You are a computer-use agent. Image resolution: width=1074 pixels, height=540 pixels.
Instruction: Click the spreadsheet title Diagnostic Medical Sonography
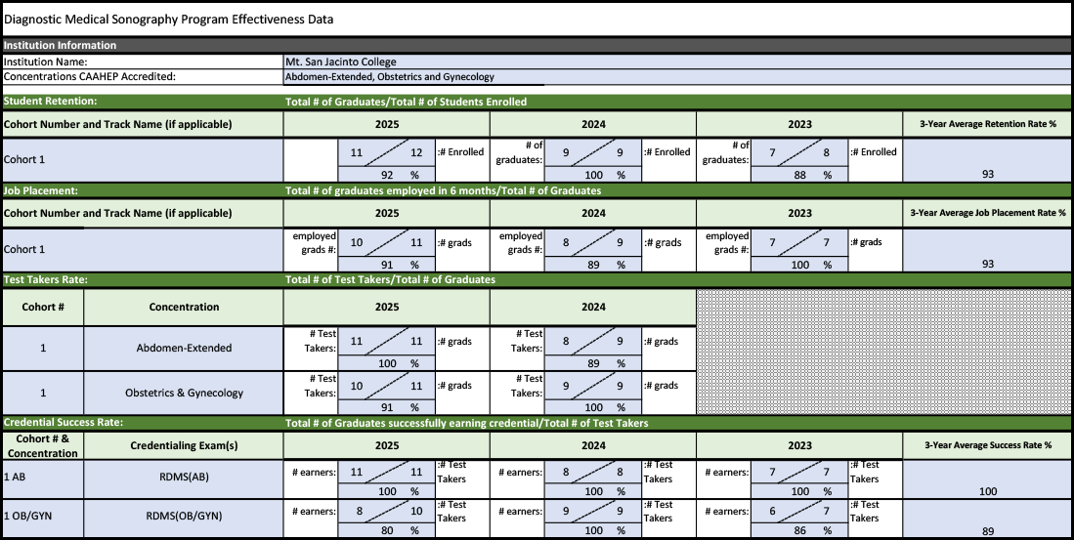pyautogui.click(x=168, y=19)
